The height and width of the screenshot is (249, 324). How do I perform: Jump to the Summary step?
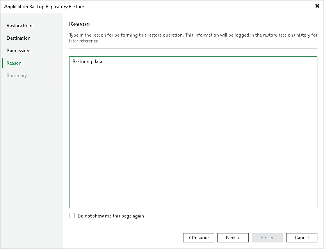coord(17,75)
